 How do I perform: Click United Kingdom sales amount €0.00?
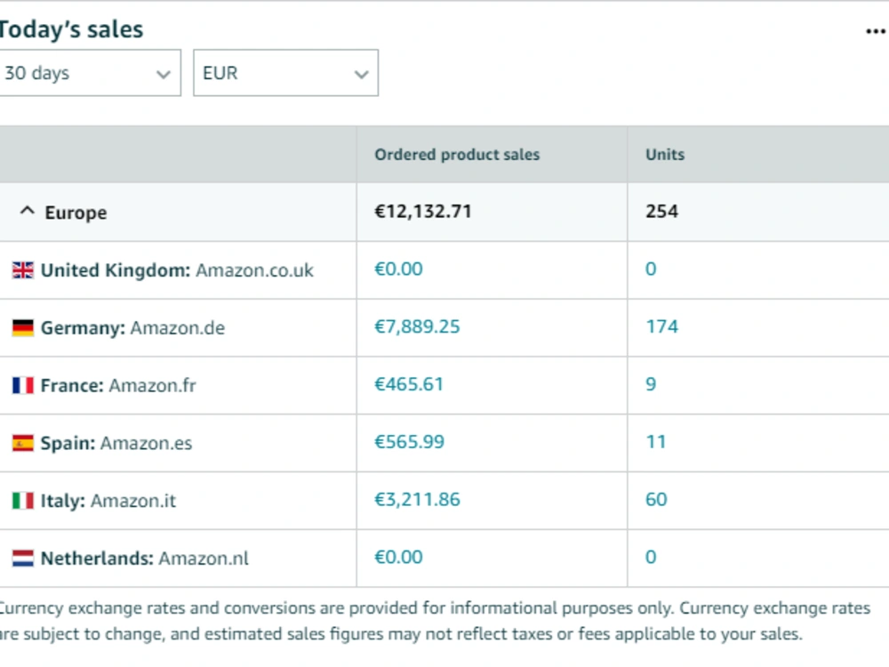[398, 269]
